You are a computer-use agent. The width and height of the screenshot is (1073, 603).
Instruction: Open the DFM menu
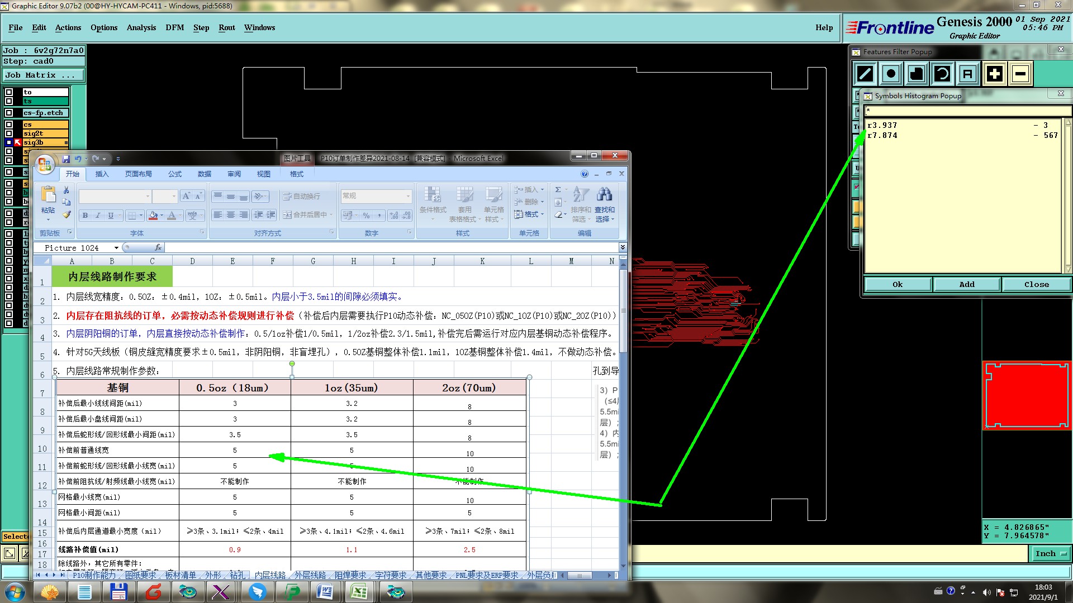174,27
